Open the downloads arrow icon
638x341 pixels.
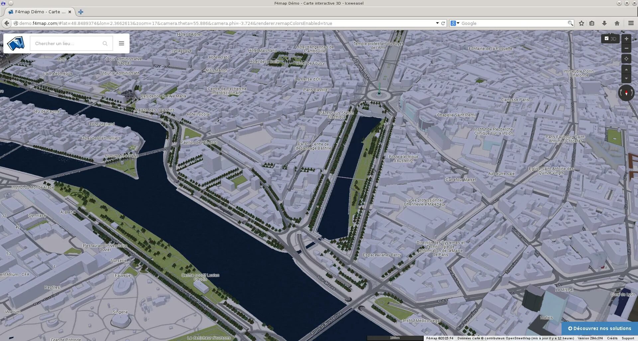[x=604, y=23]
